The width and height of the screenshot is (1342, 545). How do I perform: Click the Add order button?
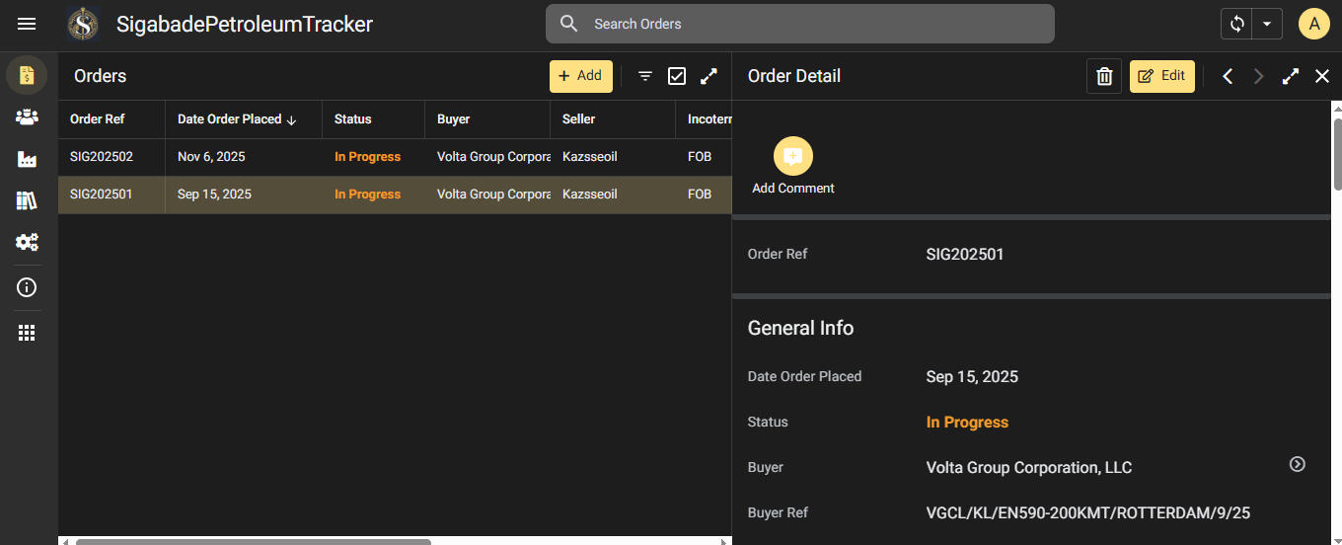click(580, 76)
